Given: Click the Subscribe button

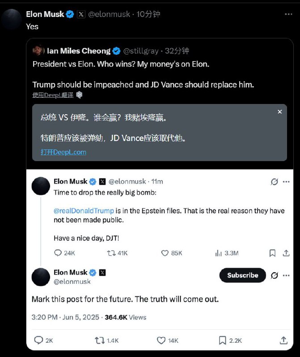Looking at the screenshot, I should (x=242, y=275).
